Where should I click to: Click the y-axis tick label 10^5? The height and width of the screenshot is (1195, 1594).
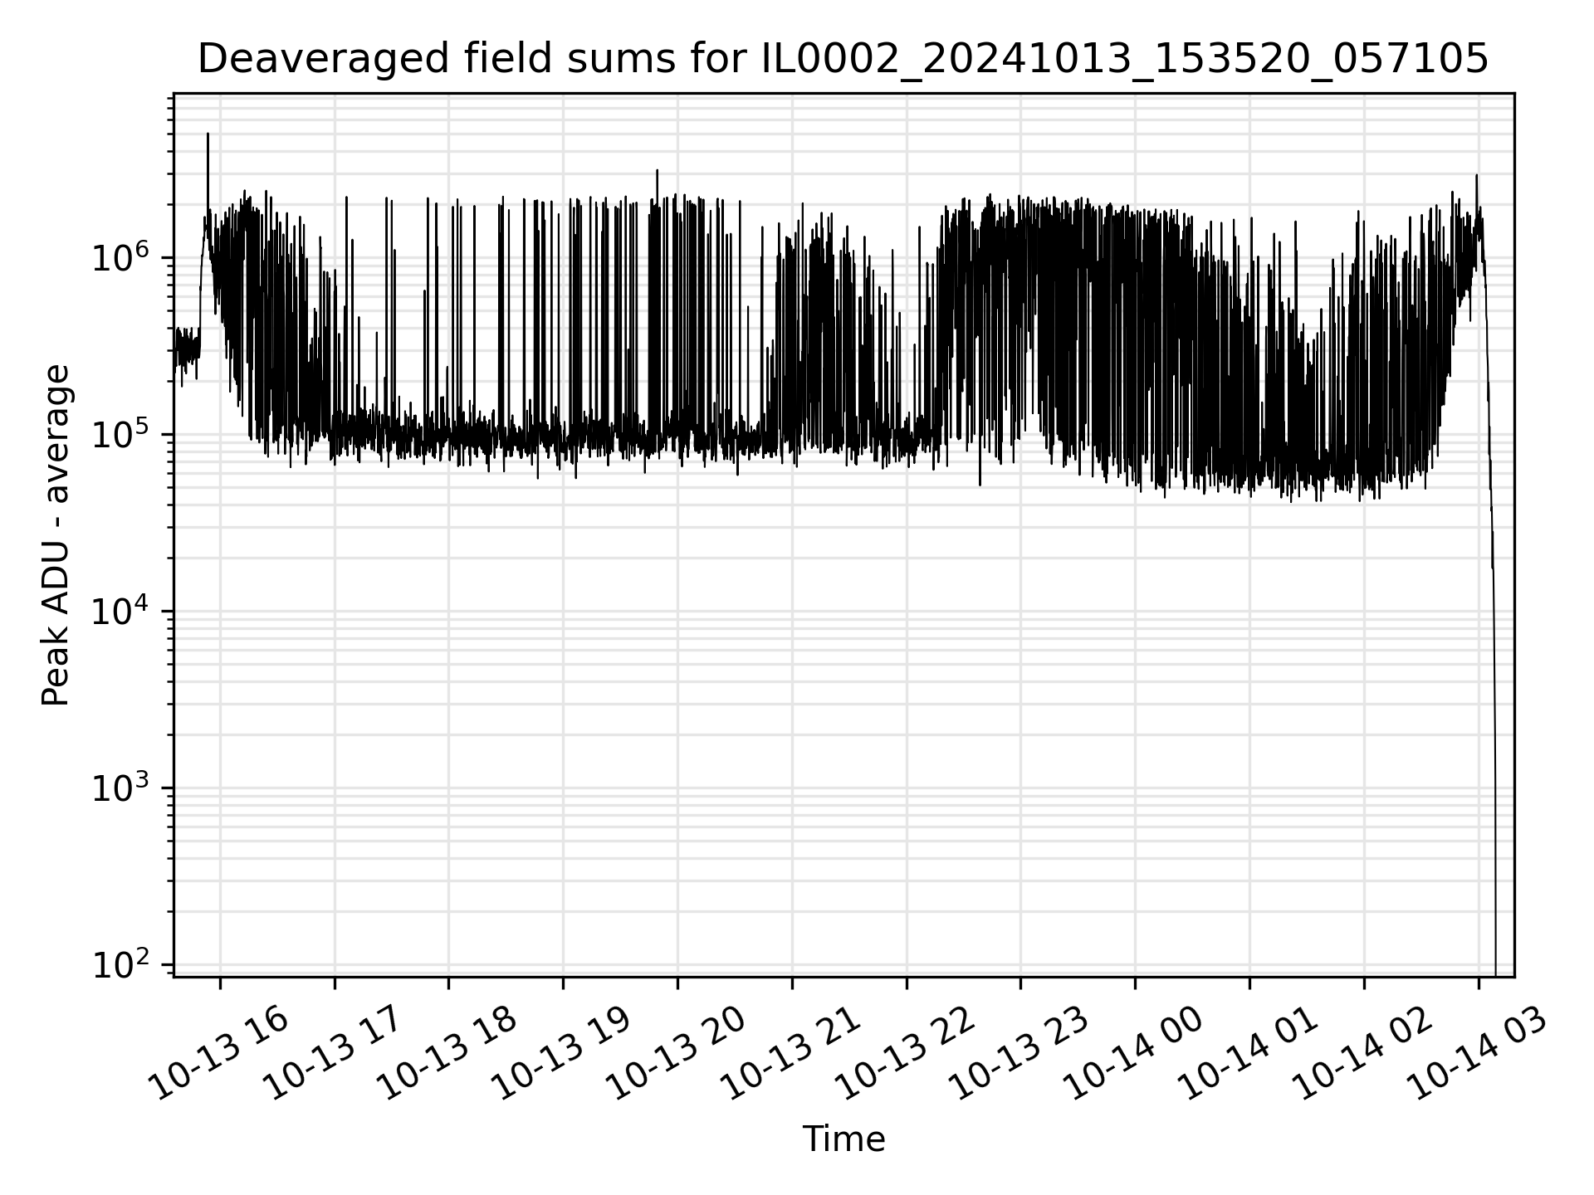pyautogui.click(x=121, y=432)
